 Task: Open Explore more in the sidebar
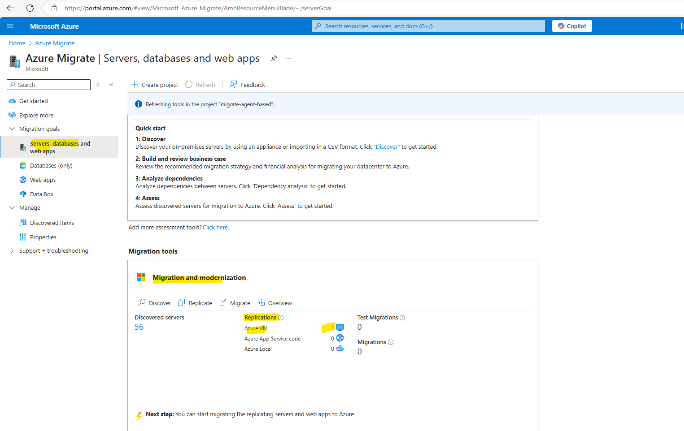pyautogui.click(x=36, y=115)
